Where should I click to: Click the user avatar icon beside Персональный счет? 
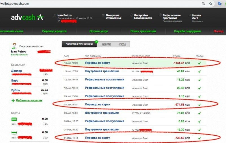click(x=14, y=46)
